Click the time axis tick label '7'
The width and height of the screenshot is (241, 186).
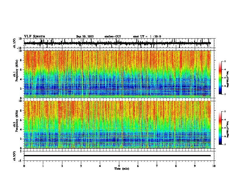point(157,166)
